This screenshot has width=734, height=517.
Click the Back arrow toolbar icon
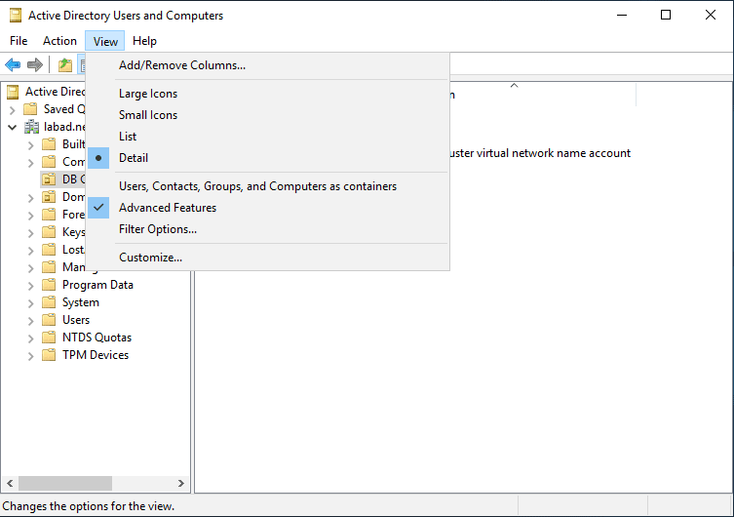[13, 65]
